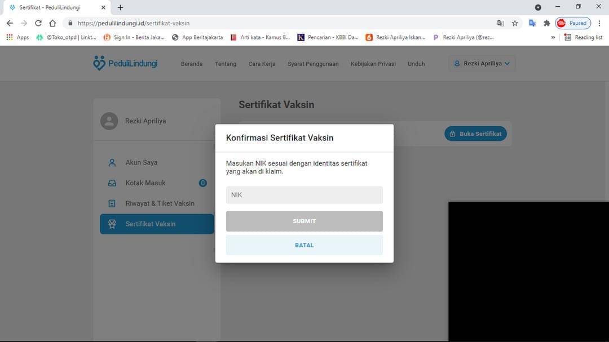Focus the NIK input field
Image resolution: width=609 pixels, height=342 pixels.
point(304,195)
